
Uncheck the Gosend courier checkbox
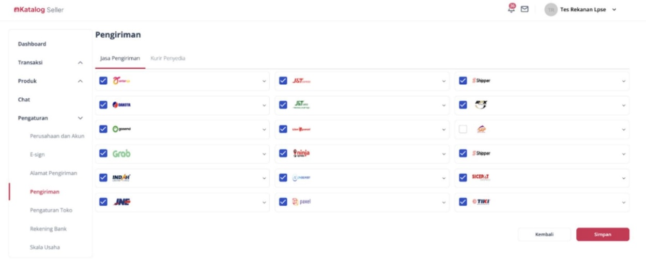click(103, 129)
